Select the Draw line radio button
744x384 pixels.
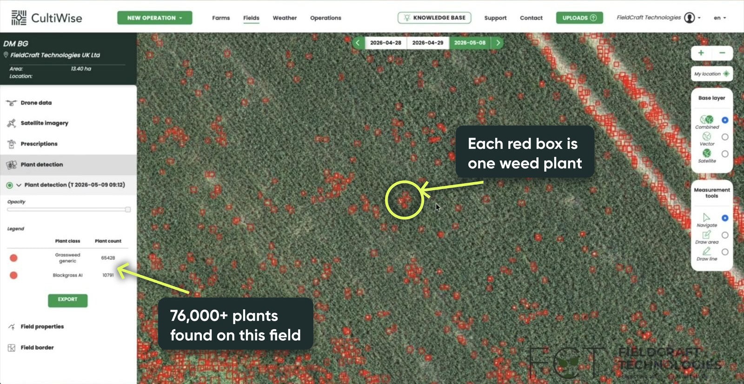(x=725, y=252)
